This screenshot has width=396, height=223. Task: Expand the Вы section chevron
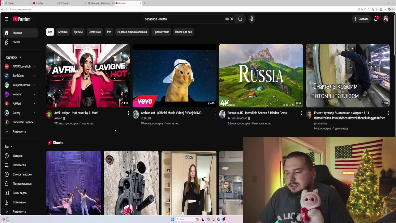[11, 146]
